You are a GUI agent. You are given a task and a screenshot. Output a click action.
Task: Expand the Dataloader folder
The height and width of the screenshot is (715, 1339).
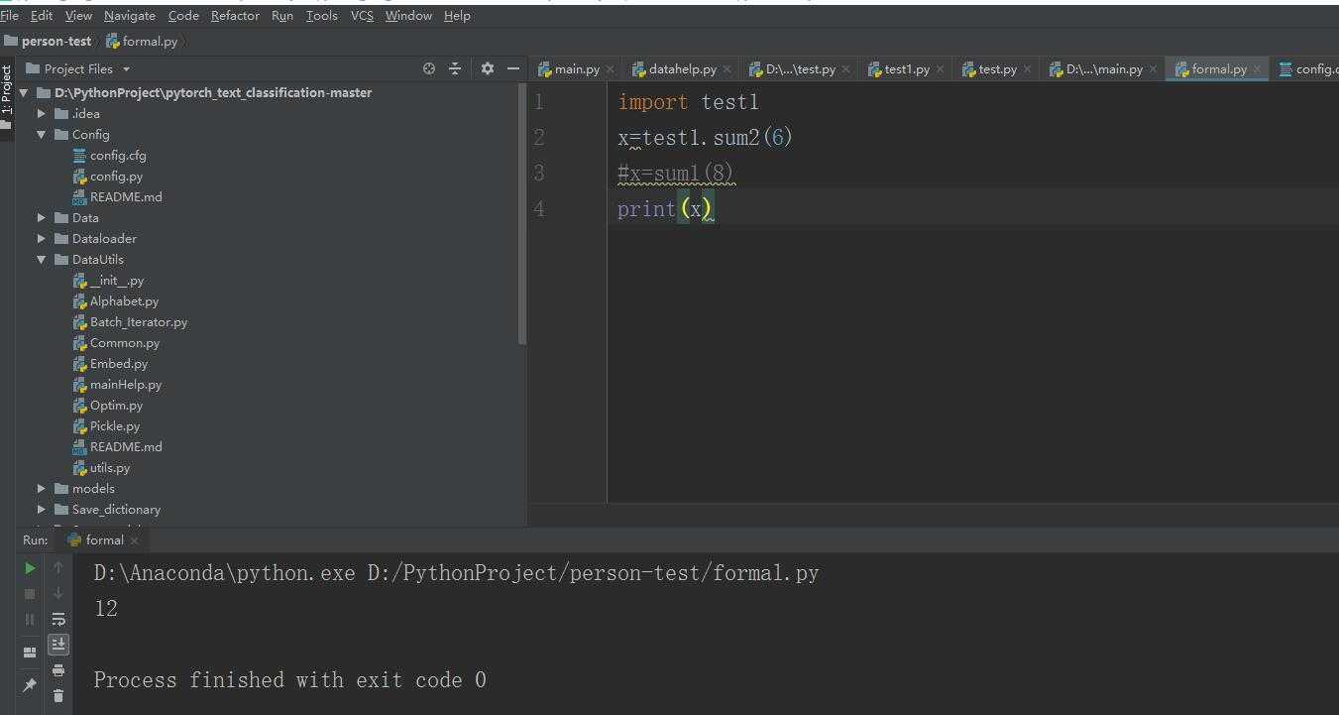tap(42, 238)
